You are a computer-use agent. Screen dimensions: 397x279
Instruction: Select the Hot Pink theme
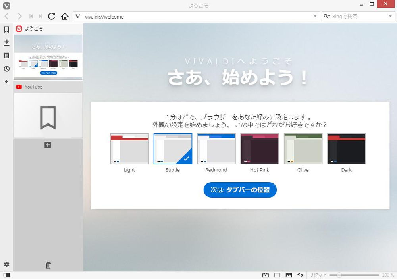260,148
